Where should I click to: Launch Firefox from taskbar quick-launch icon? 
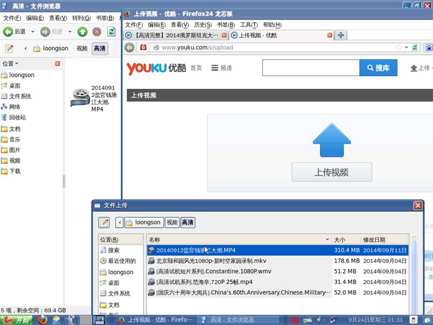[x=43, y=320]
